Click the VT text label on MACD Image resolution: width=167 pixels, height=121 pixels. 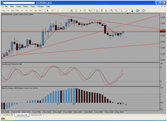pyautogui.click(x=58, y=104)
